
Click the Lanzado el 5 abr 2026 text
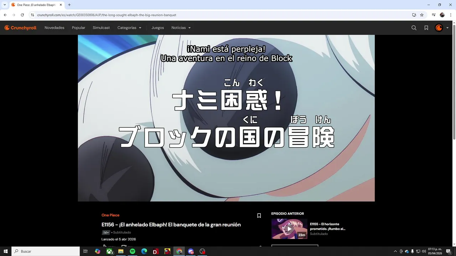click(119, 239)
